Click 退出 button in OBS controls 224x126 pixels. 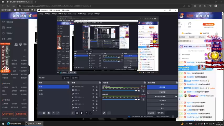(x=162, y=108)
